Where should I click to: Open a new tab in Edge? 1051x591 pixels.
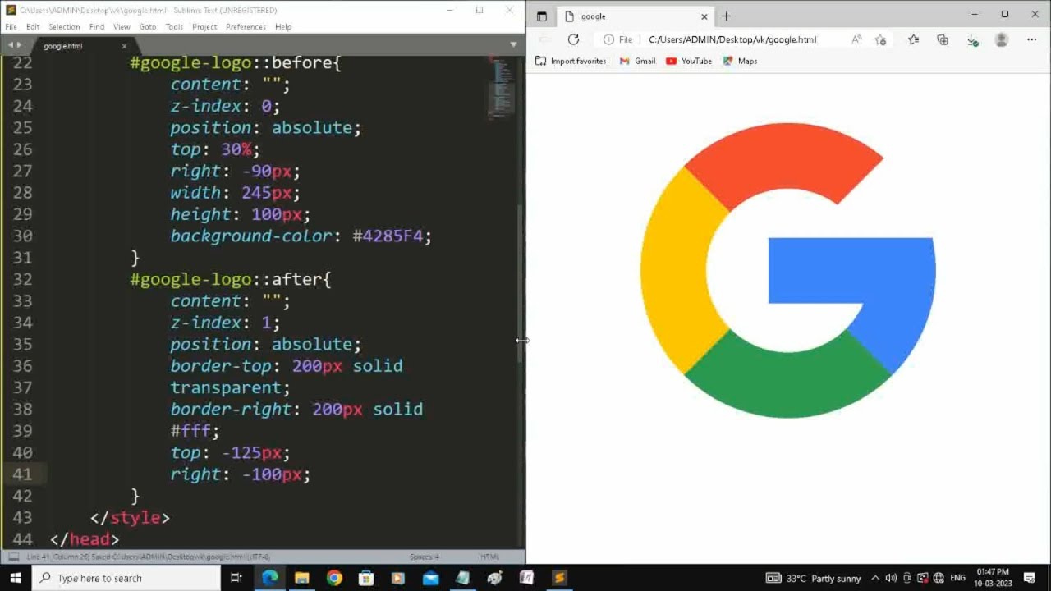click(x=726, y=16)
